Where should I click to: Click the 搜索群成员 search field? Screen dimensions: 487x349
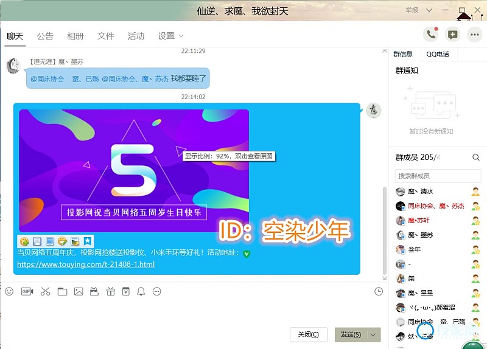[x=438, y=176]
